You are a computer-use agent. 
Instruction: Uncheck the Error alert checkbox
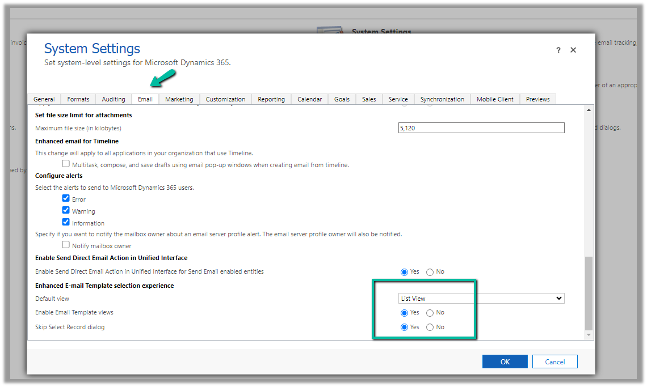66,199
